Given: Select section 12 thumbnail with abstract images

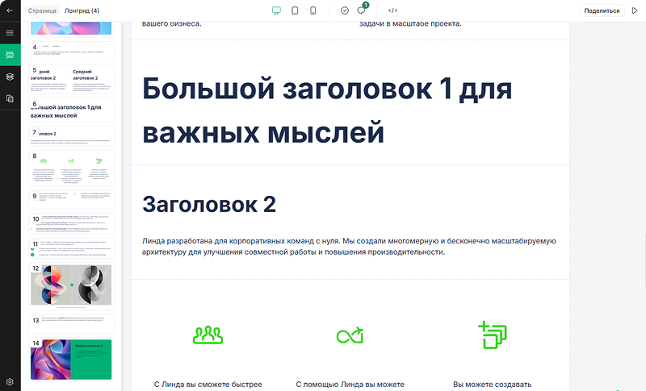Looking at the screenshot, I should coord(71,285).
